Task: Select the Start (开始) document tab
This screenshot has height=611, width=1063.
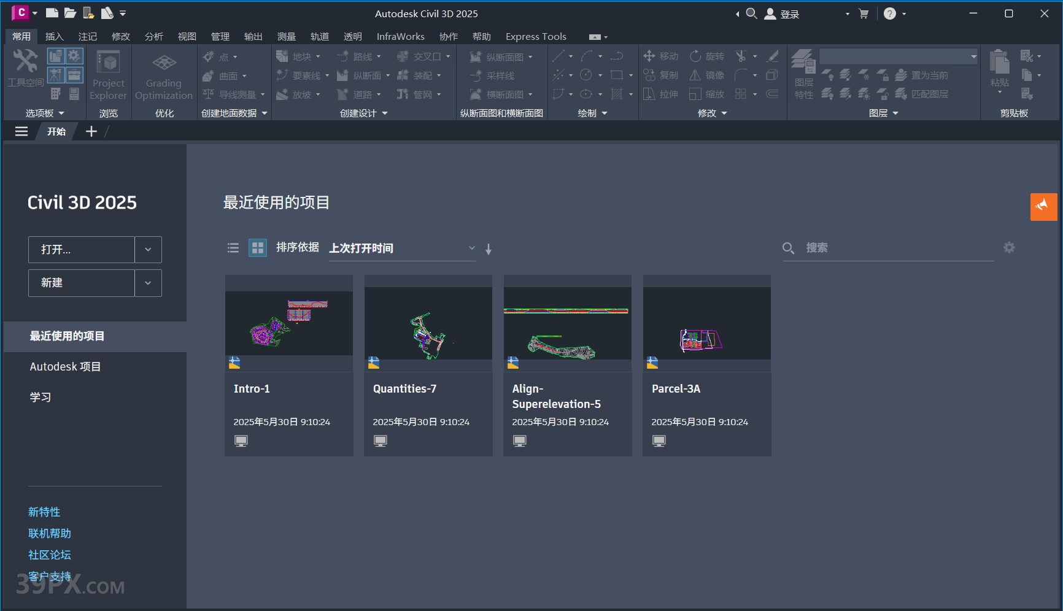Action: pos(56,131)
